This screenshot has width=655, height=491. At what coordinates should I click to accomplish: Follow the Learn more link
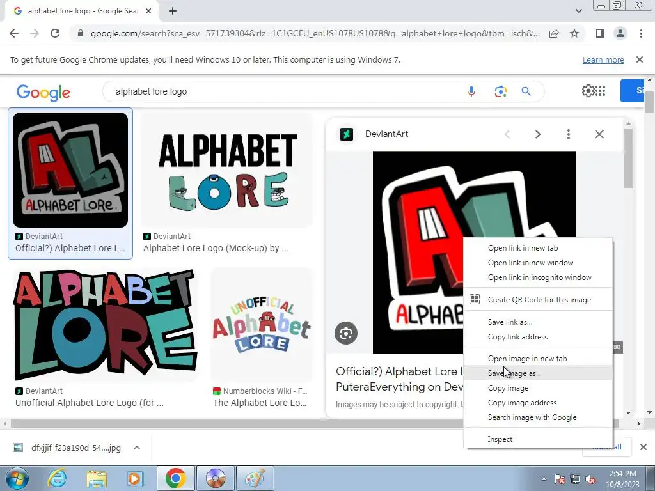point(603,59)
